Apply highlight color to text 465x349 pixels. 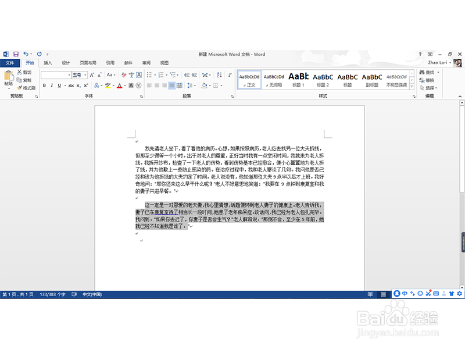[x=108, y=86]
